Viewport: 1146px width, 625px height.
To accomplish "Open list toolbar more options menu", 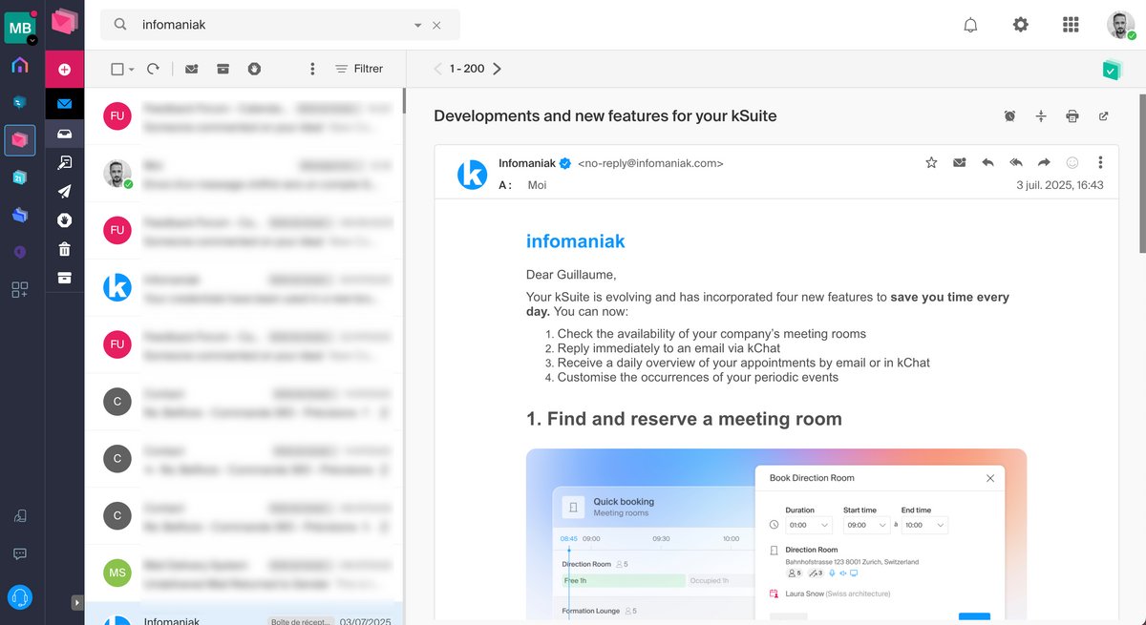I will (312, 69).
